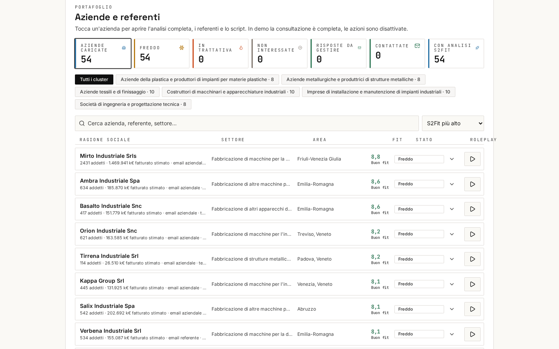
Task: Filter by the Non interessate stat card
Action: coord(279,54)
